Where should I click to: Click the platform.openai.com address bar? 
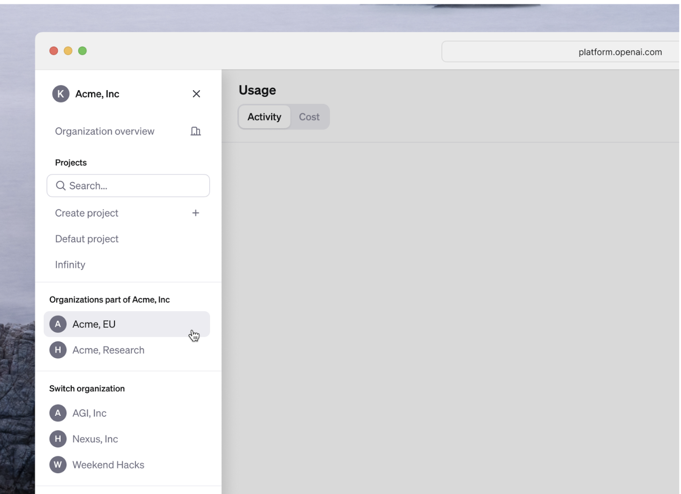coord(561,52)
